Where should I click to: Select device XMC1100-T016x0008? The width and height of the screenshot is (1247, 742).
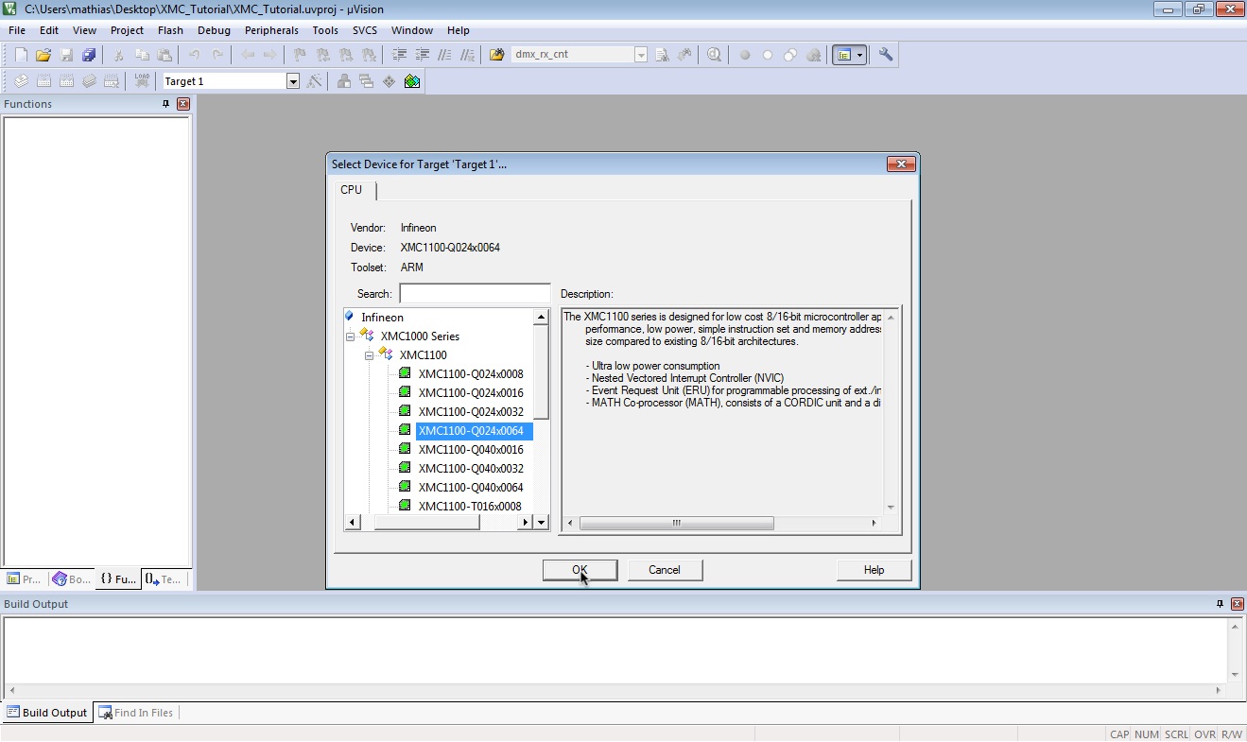tap(470, 507)
